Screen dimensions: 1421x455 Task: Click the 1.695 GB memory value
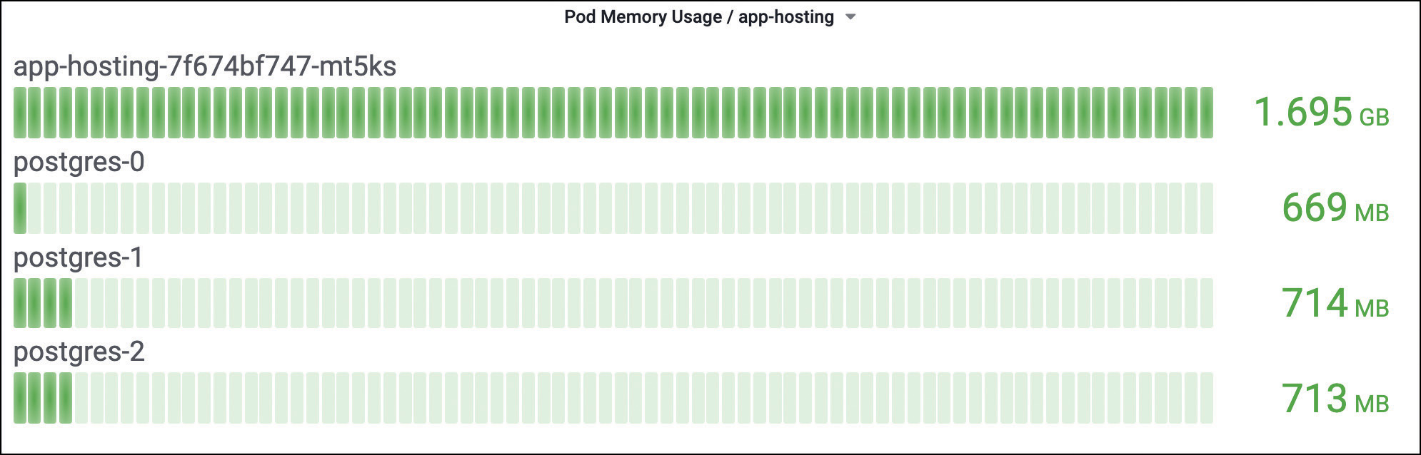click(1302, 113)
